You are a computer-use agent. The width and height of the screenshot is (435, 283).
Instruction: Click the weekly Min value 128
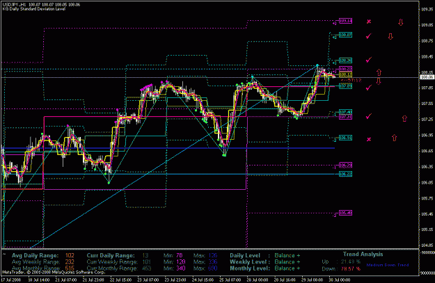pyautogui.click(x=180, y=262)
